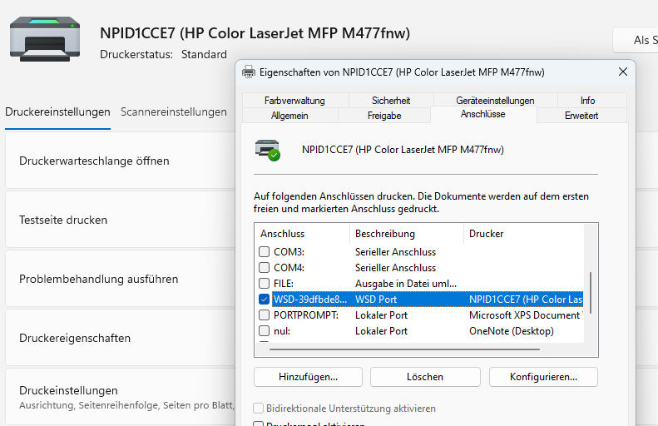Click Testseite drucken in Settings

coord(120,220)
